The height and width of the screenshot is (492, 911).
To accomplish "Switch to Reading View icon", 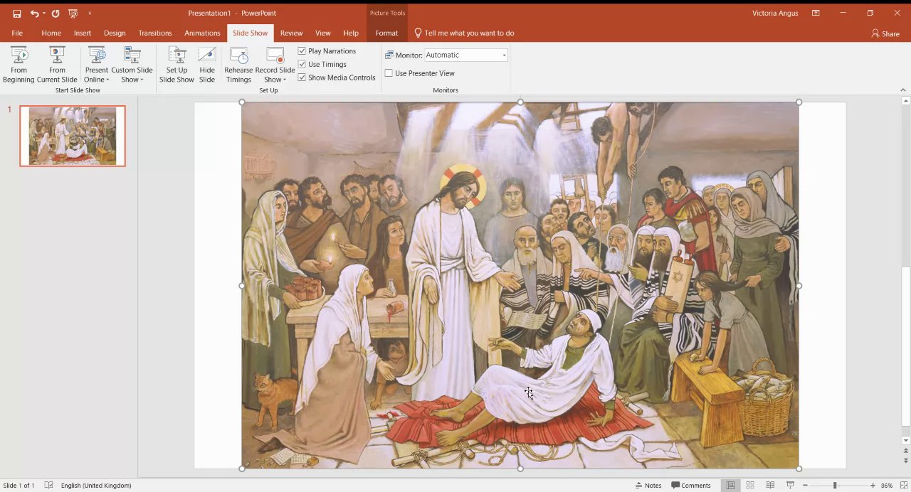I will click(770, 486).
